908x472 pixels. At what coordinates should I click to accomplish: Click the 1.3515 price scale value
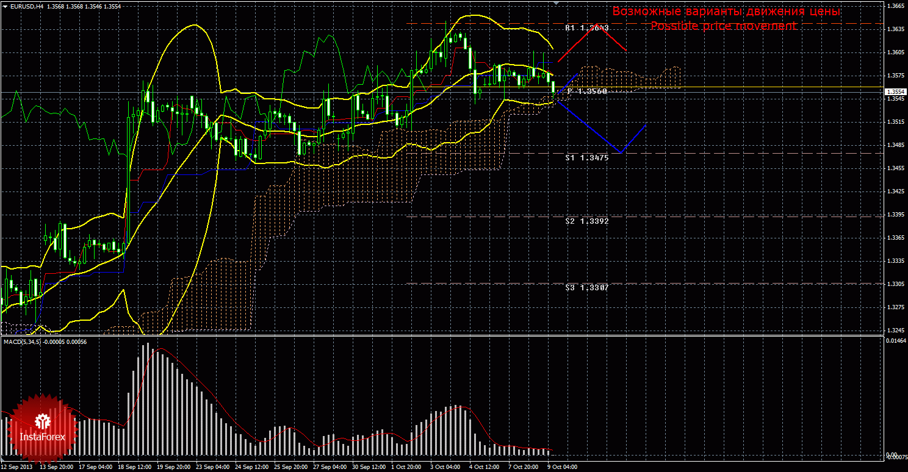895,122
